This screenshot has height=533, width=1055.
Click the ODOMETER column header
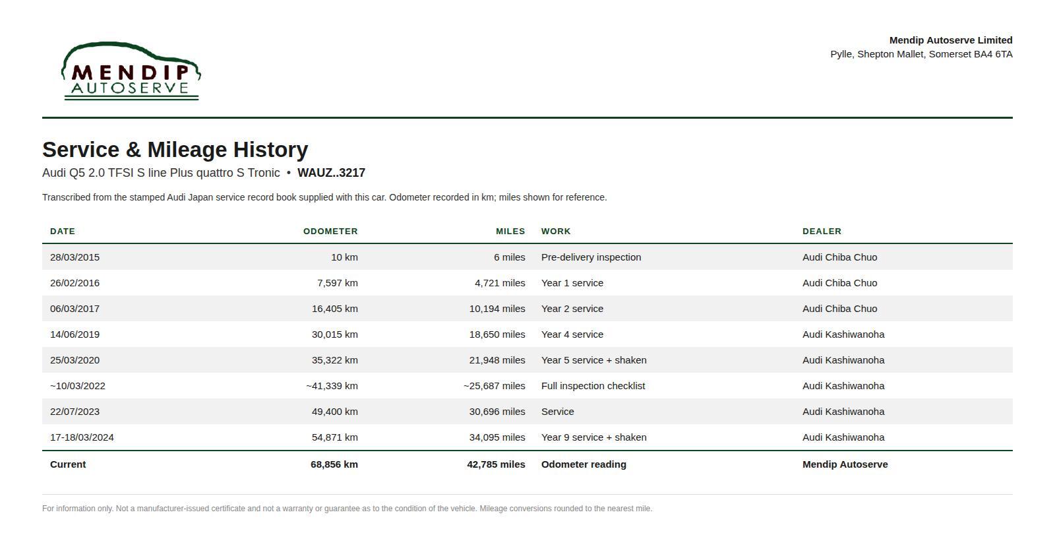pos(330,232)
